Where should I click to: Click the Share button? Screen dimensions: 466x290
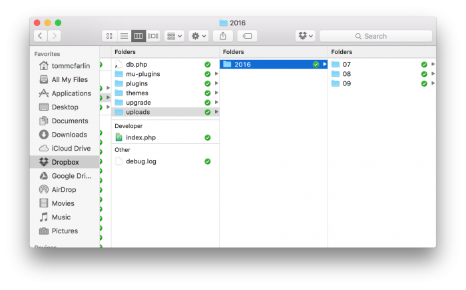[x=223, y=36]
